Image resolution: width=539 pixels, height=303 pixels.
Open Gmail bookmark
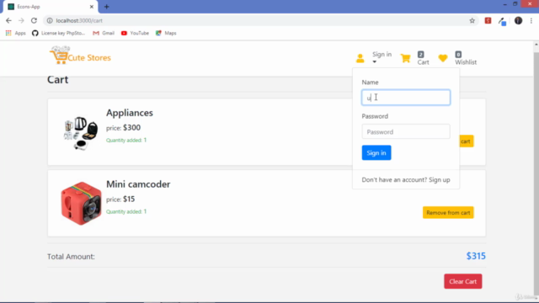104,33
